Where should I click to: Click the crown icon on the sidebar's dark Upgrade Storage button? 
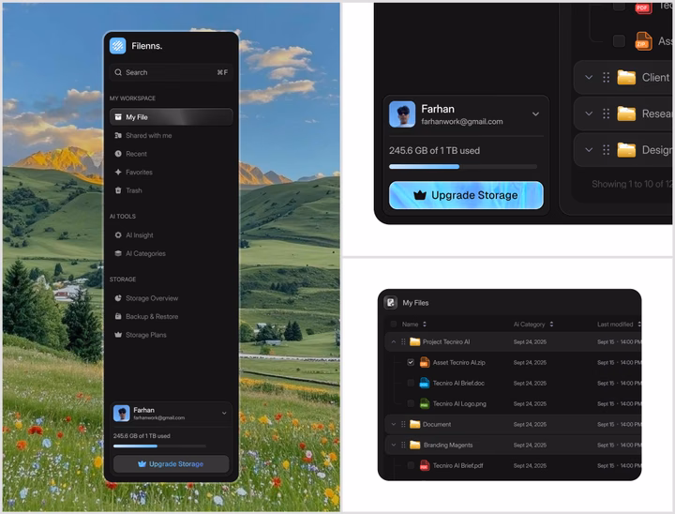[x=142, y=464]
